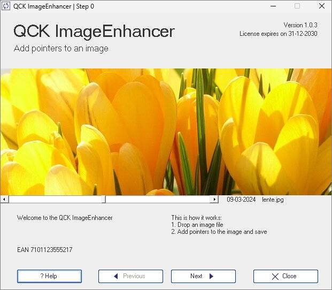Click the crocus flower image
Screen dimensions: 332x290
[166, 132]
